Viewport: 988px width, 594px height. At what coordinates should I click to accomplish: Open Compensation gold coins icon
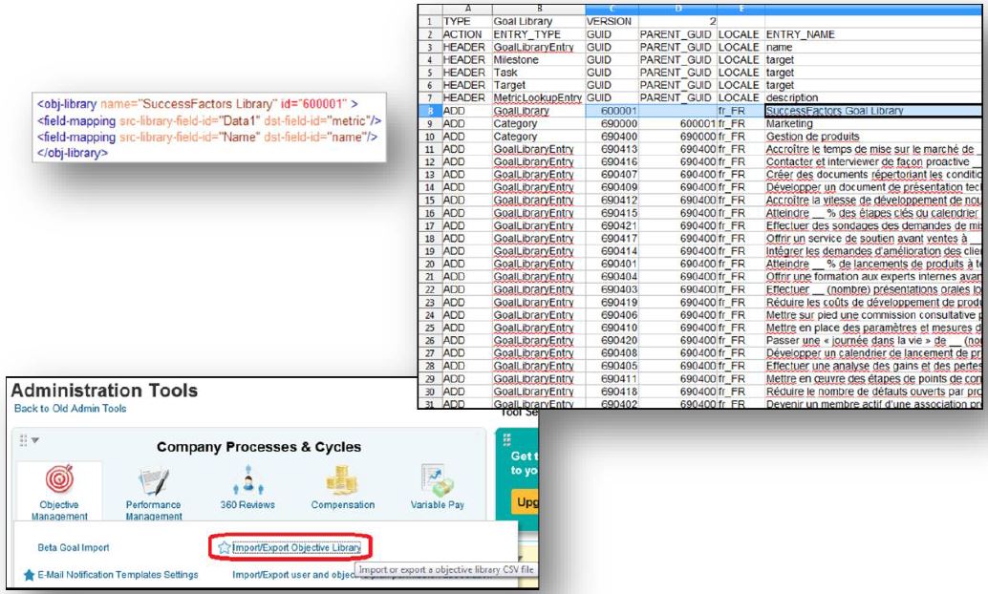click(x=342, y=480)
